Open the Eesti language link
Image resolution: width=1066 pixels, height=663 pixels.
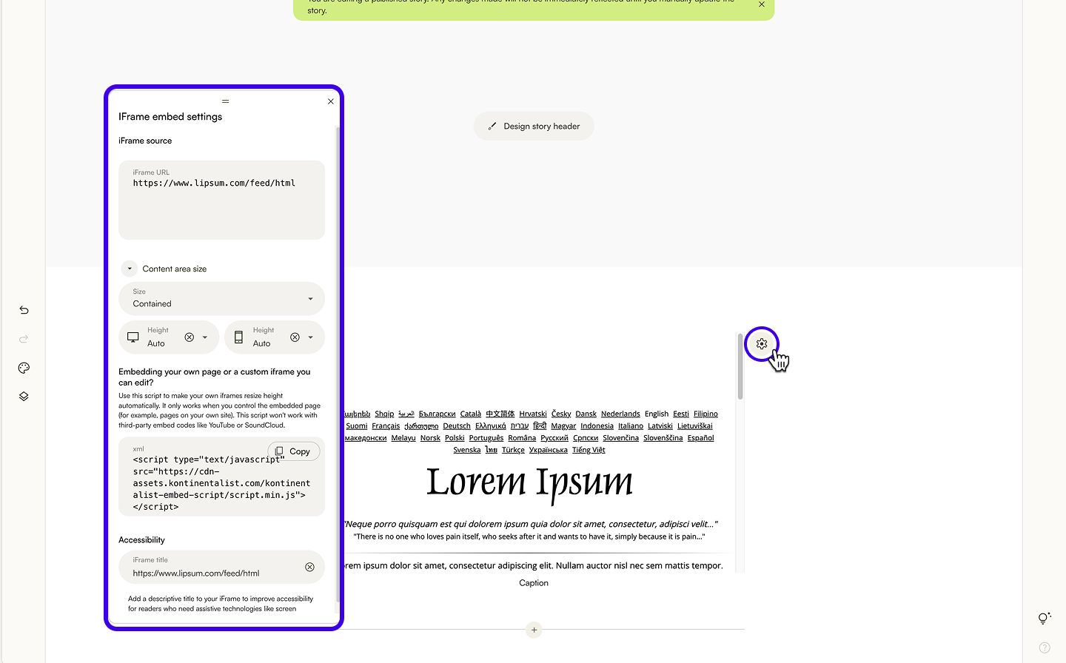[x=681, y=414]
